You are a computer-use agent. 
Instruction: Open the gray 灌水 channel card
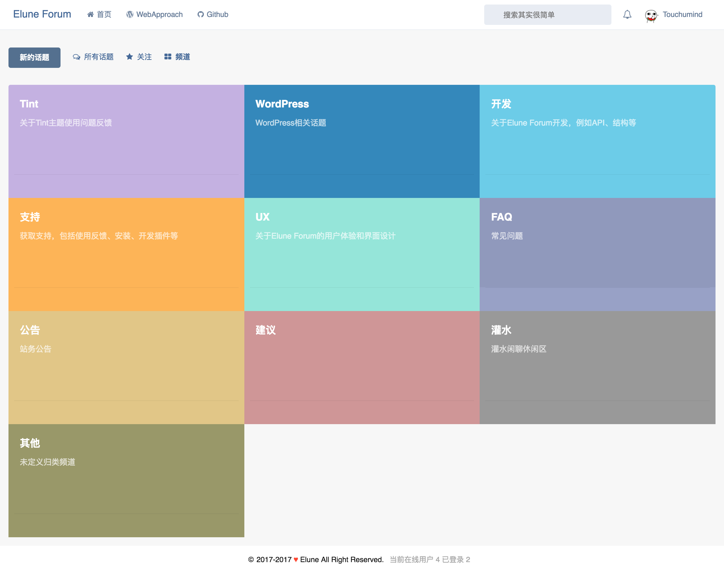pyautogui.click(x=597, y=367)
